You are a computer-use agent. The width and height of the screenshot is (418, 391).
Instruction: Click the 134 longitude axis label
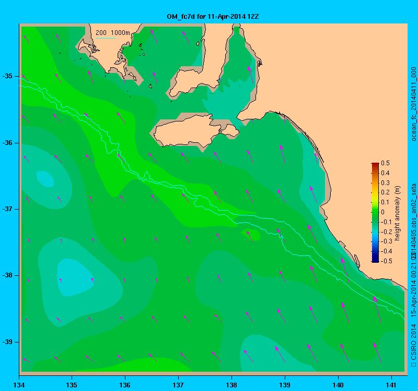pos(19,385)
